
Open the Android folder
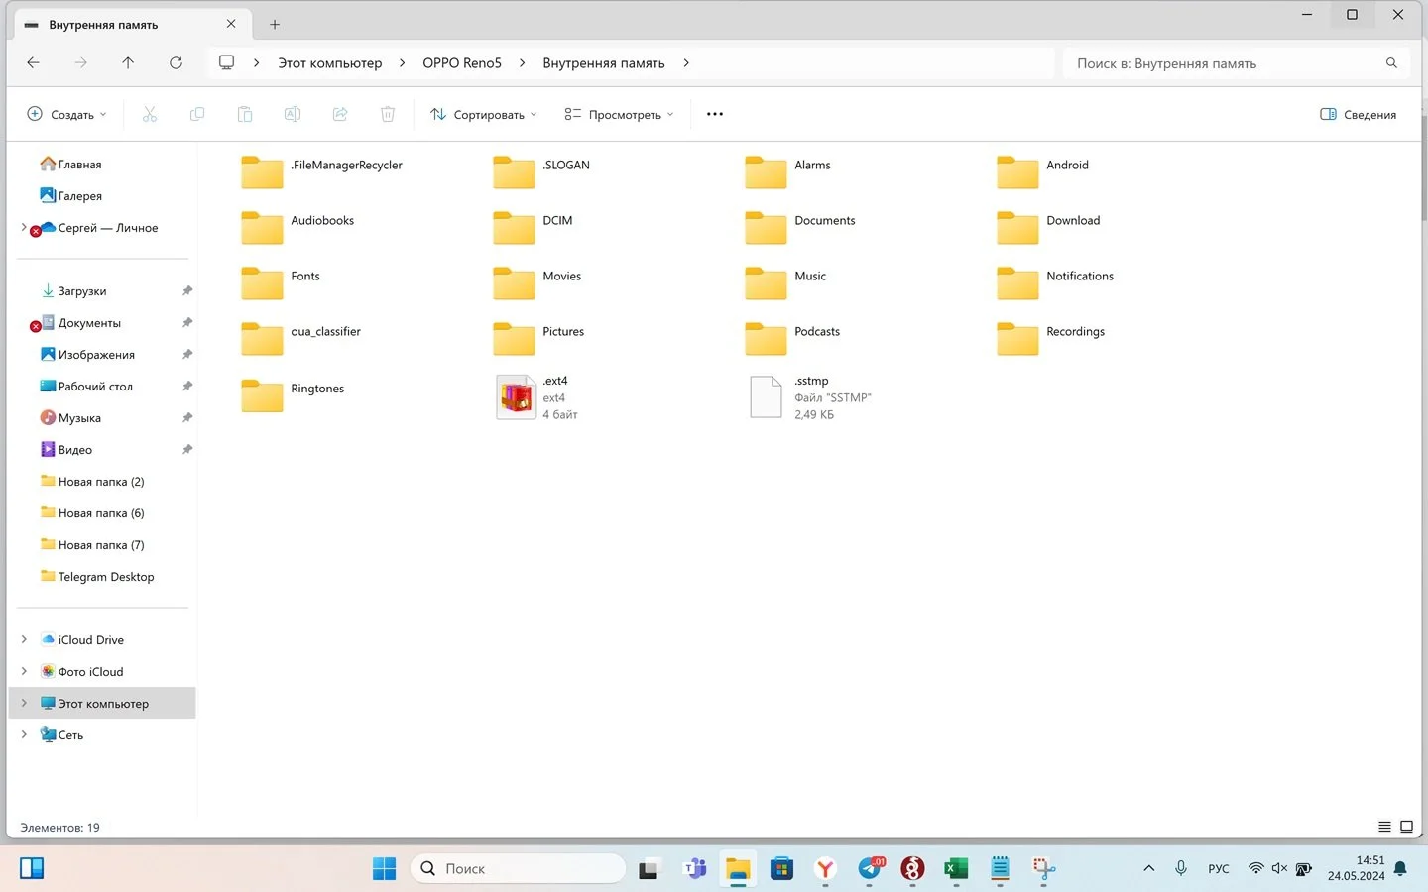[x=1017, y=171]
